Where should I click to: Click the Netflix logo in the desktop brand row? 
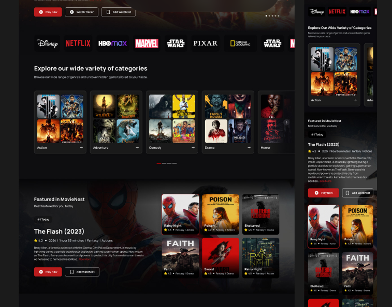pos(78,43)
